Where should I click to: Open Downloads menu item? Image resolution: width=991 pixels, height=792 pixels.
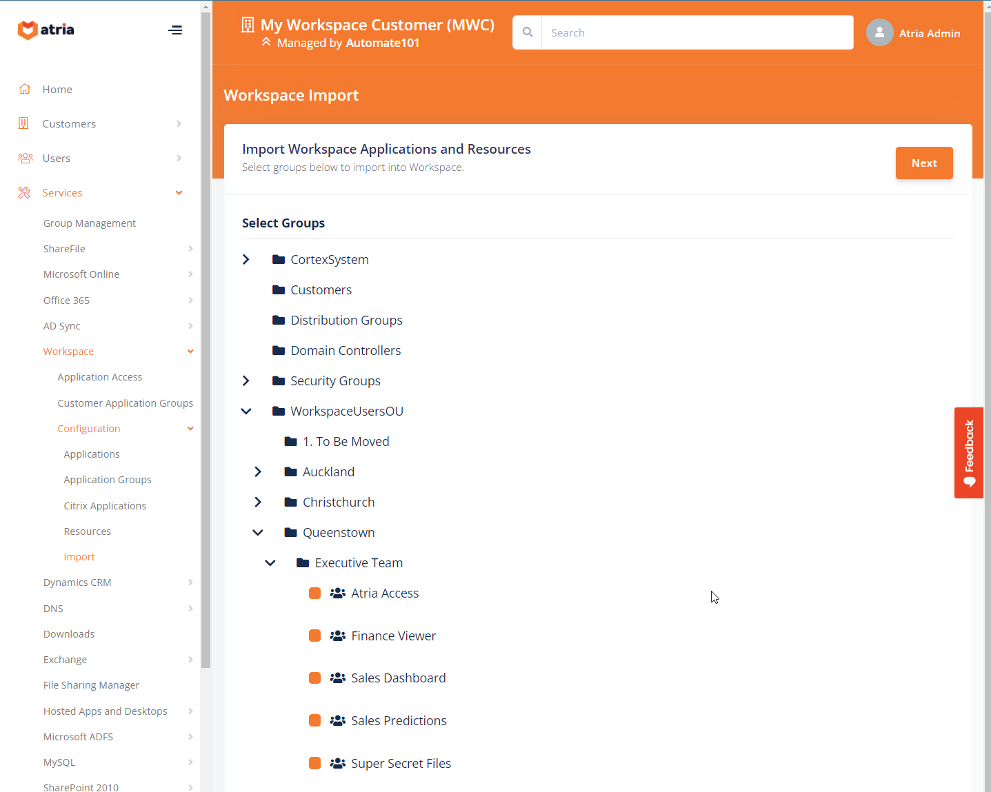click(x=69, y=634)
